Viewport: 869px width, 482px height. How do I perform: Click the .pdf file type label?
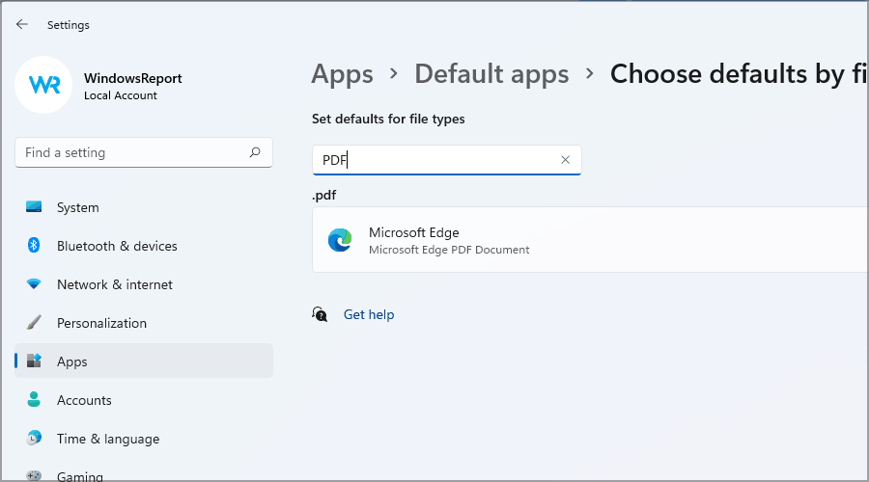pyautogui.click(x=324, y=195)
